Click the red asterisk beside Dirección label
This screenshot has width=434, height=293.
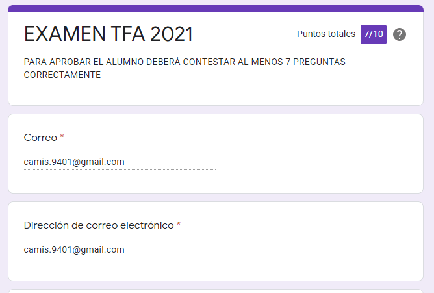[x=179, y=225]
